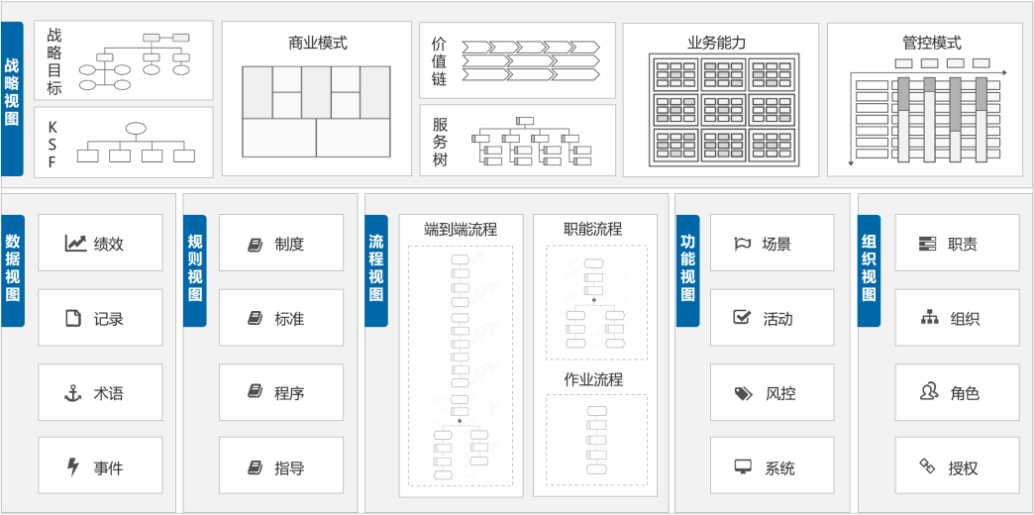Open the 职能流程 flowchart diagram
The image size is (1034, 515).
coord(596,303)
